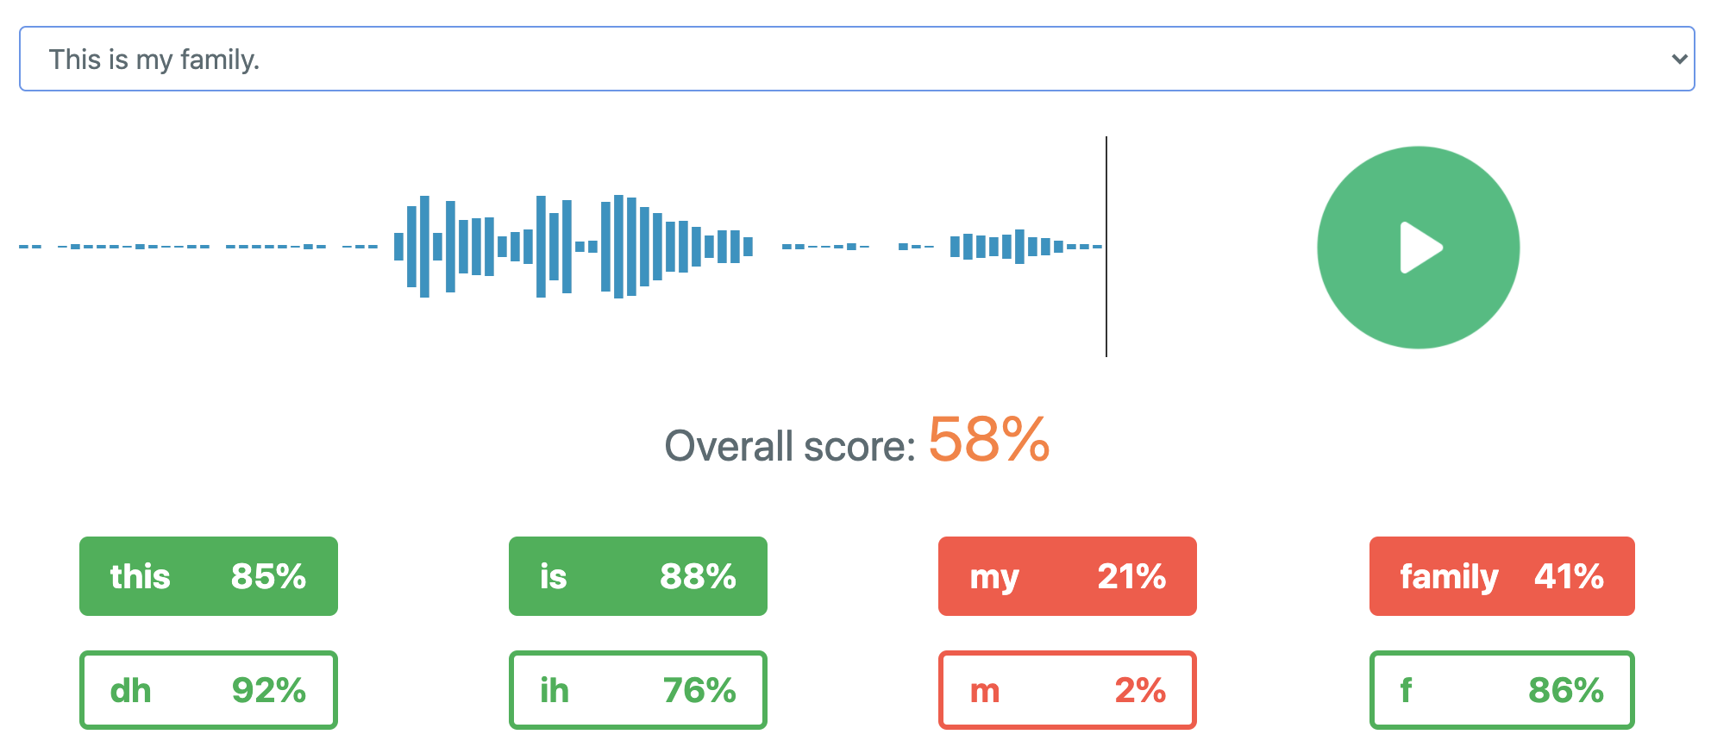Open the 'f 86%' phoneme details
1711x747 pixels.
pos(1501,689)
